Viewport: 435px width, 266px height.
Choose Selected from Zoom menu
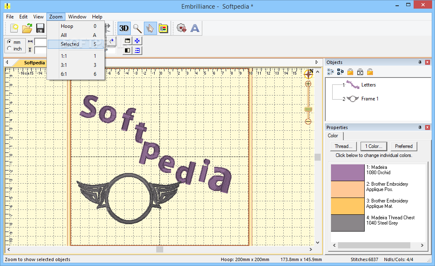[76, 44]
